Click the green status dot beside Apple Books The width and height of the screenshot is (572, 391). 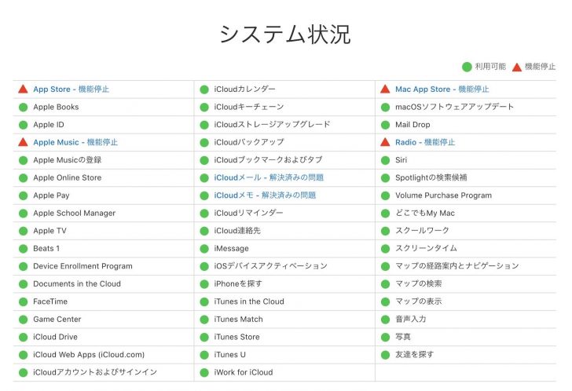tap(23, 108)
